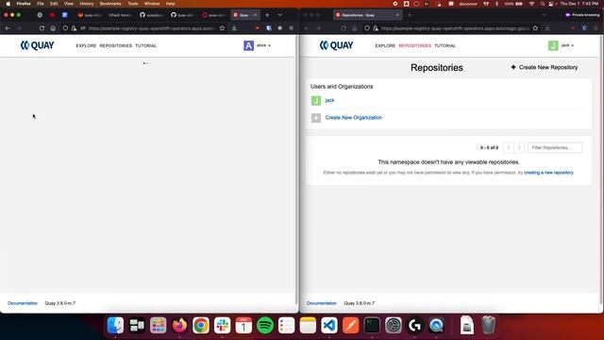This screenshot has height=340, width=604.
Task: Click the shield tracking icon in right browser
Action: click(367, 28)
